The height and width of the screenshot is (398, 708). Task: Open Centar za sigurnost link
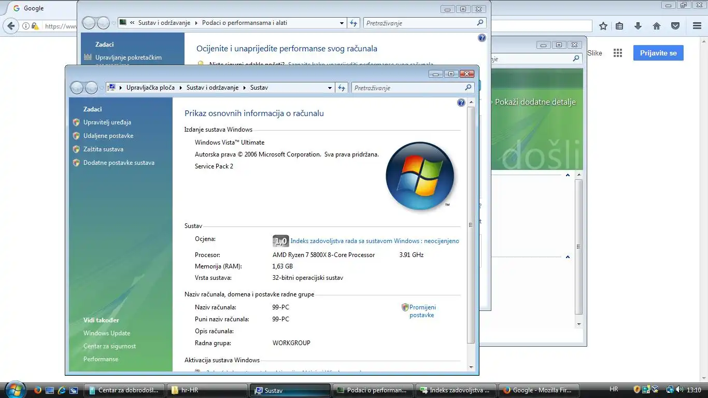click(109, 346)
